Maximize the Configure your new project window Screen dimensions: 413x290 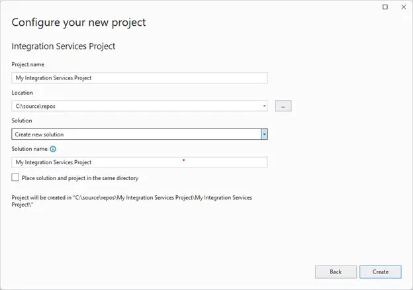(386, 7)
